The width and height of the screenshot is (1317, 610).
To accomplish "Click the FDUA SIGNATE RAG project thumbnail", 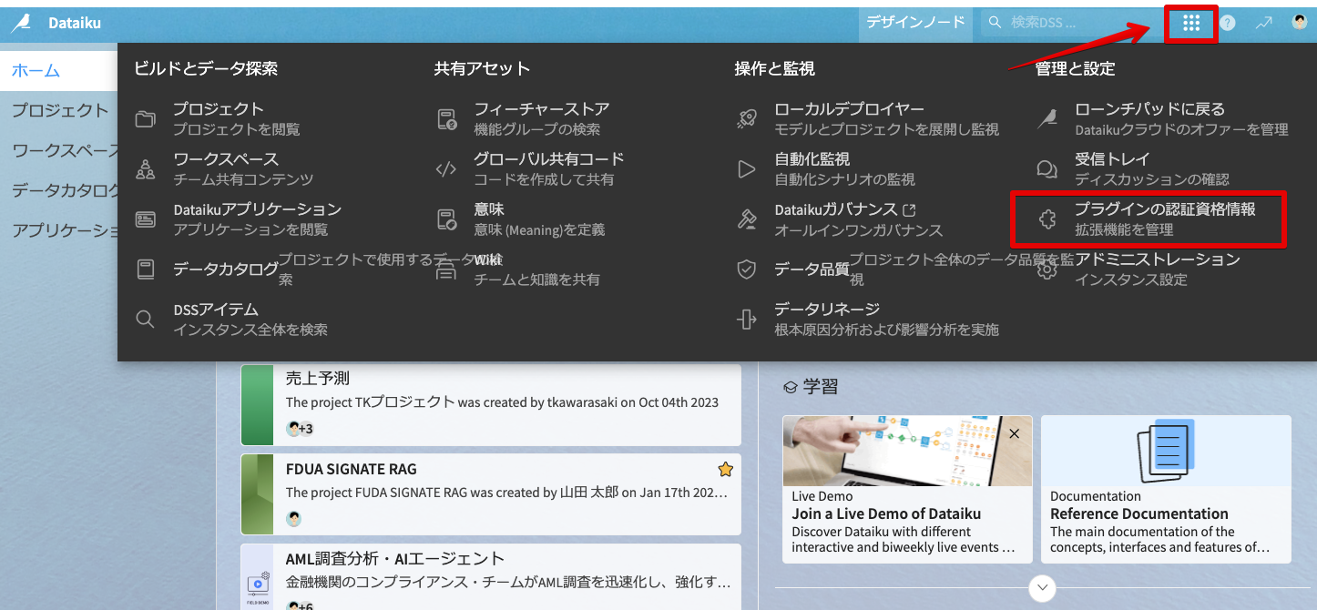I will coord(257,494).
